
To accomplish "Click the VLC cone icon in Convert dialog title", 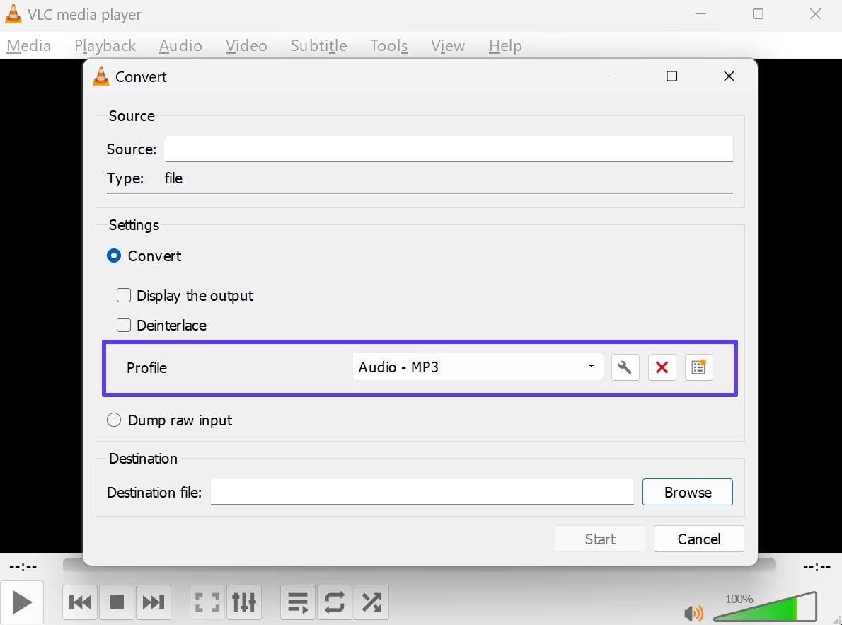I will point(100,77).
